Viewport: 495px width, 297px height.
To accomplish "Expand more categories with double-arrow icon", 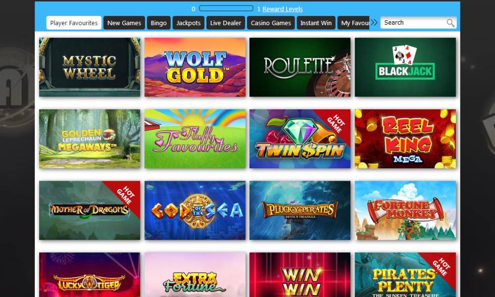I will tap(374, 22).
